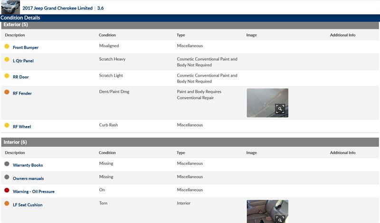Viewport: 380px width, 223px height.
Task: Click yellow severity dot beside Front Bumper
Action: click(7, 47)
